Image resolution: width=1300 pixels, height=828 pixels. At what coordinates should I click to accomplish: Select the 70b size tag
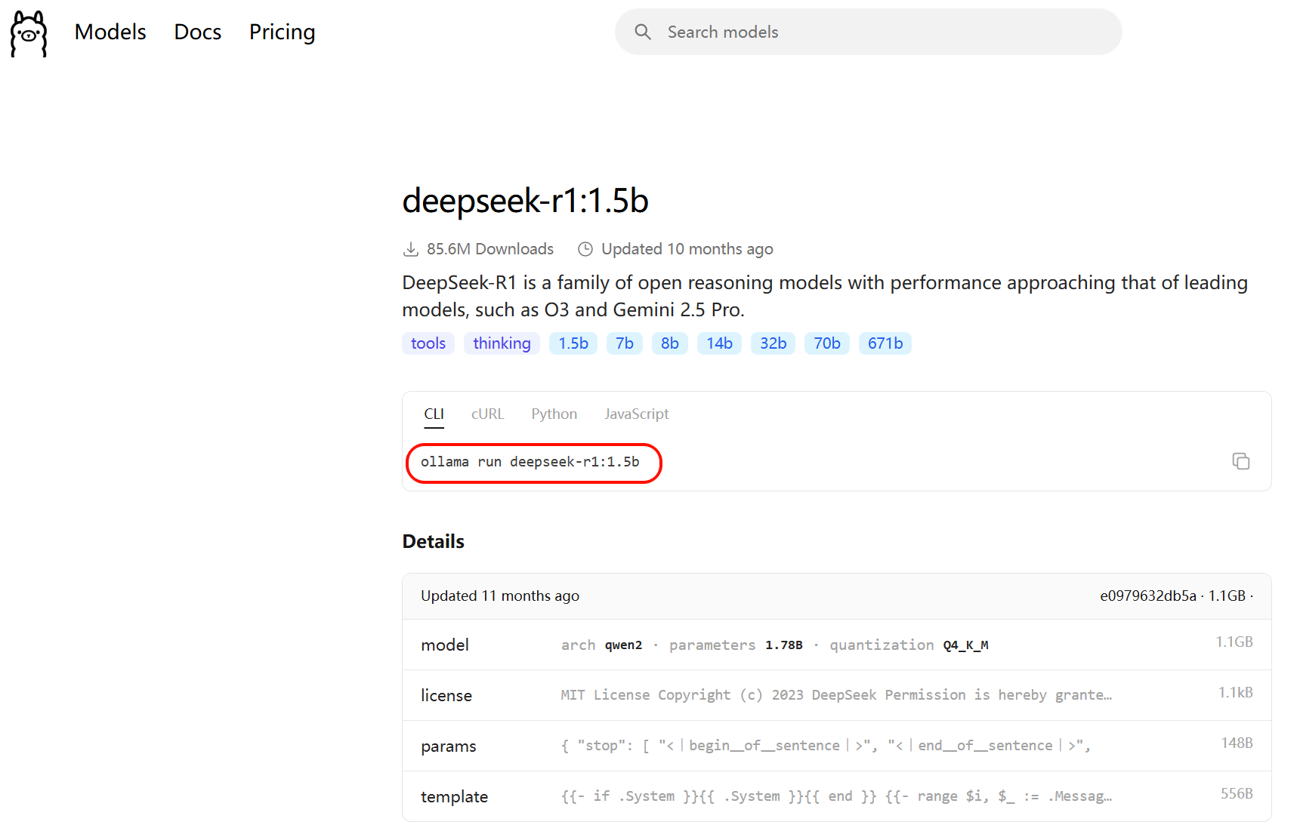click(x=827, y=343)
